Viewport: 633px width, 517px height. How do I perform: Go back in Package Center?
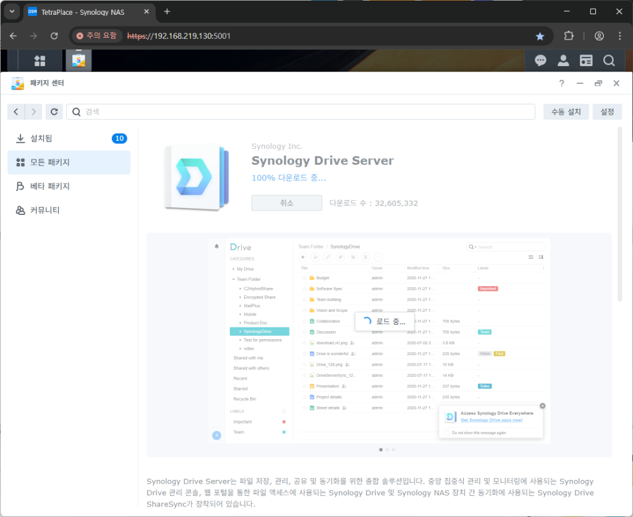pos(16,112)
